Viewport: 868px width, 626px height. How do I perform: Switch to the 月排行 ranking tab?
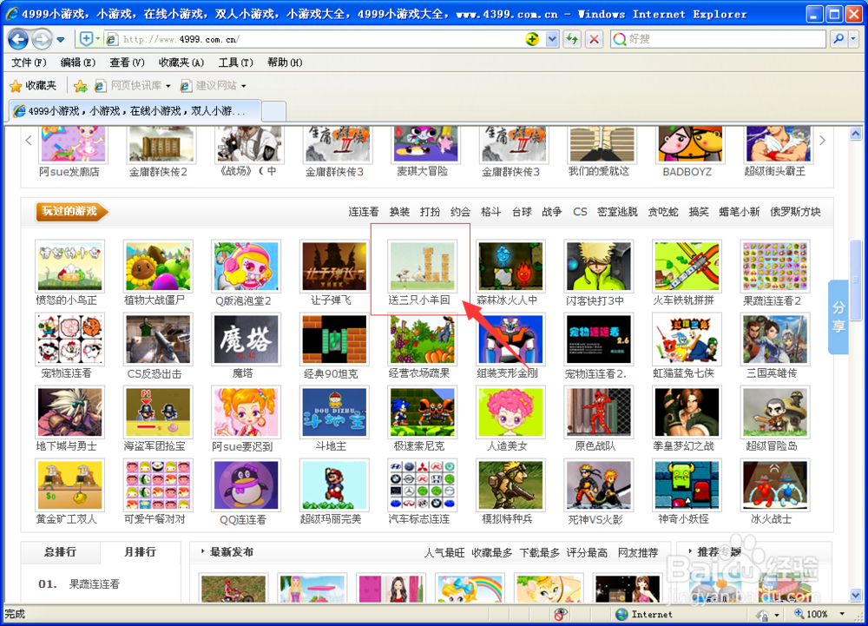pyautogui.click(x=140, y=552)
